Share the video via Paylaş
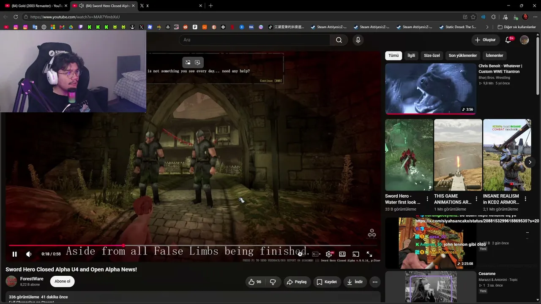 [297, 282]
